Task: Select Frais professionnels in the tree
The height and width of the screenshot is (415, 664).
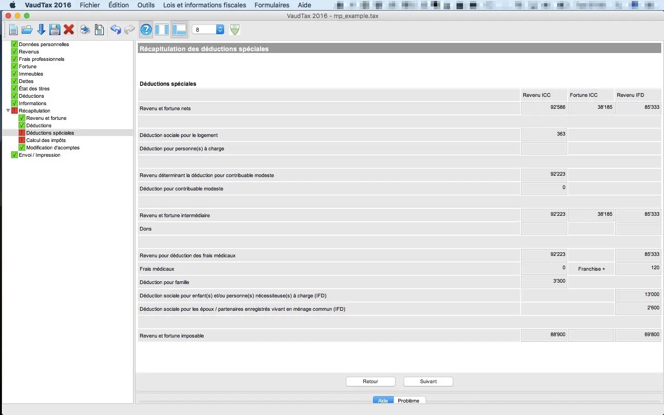Action: (x=41, y=59)
